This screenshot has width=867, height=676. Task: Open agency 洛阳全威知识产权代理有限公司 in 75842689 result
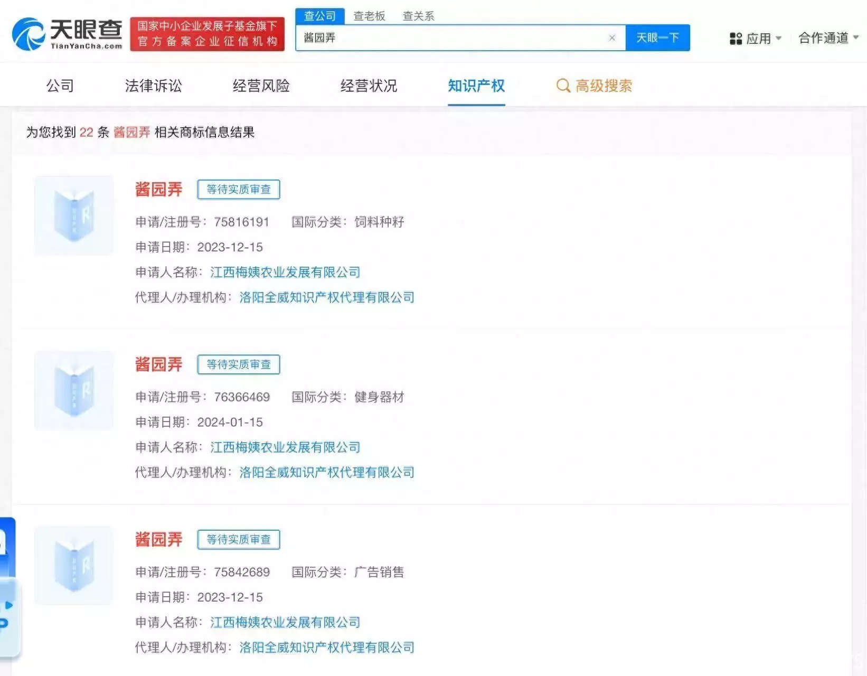[x=327, y=647]
